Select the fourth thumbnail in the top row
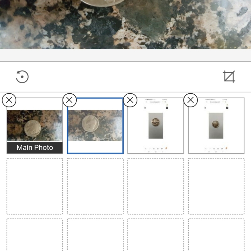 216,126
